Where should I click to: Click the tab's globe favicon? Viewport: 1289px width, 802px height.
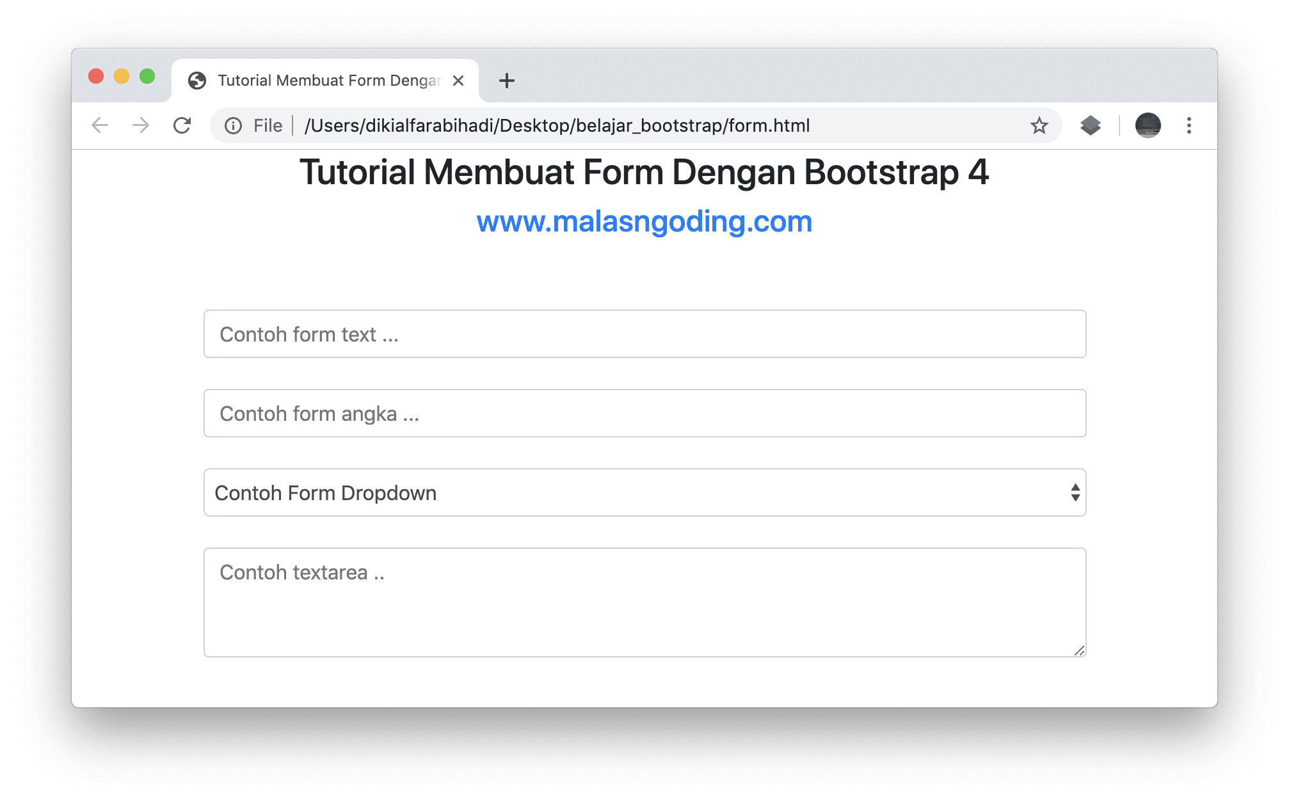[x=196, y=80]
